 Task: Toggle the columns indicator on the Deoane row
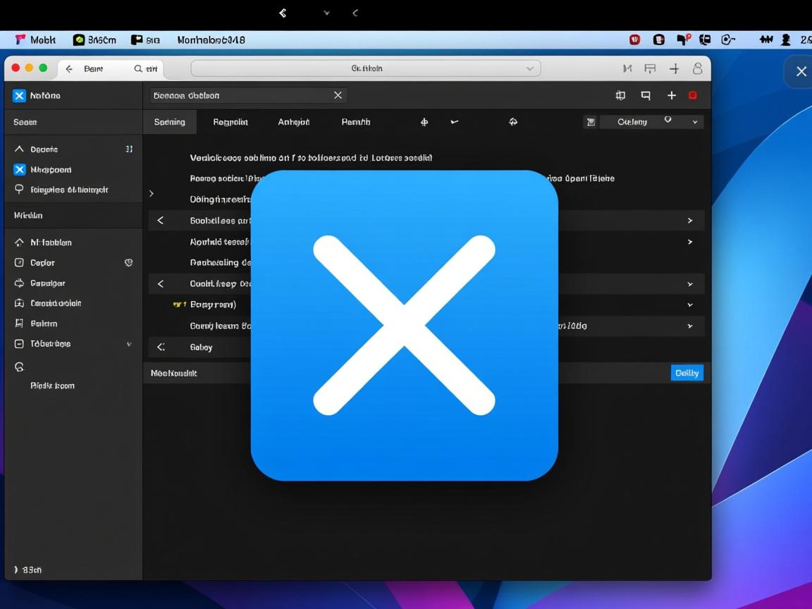click(129, 149)
